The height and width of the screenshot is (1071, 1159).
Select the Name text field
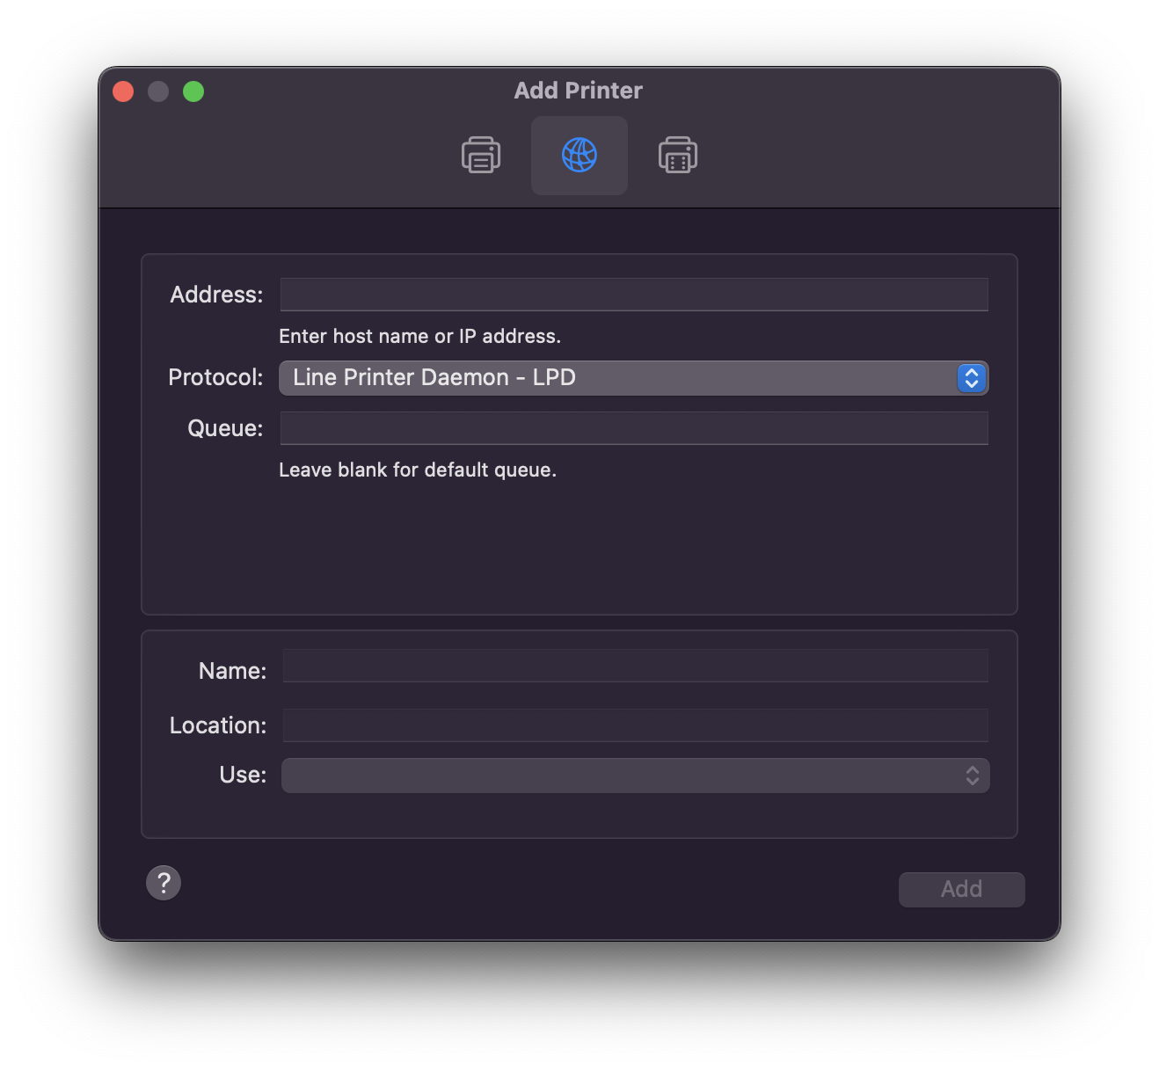point(635,666)
